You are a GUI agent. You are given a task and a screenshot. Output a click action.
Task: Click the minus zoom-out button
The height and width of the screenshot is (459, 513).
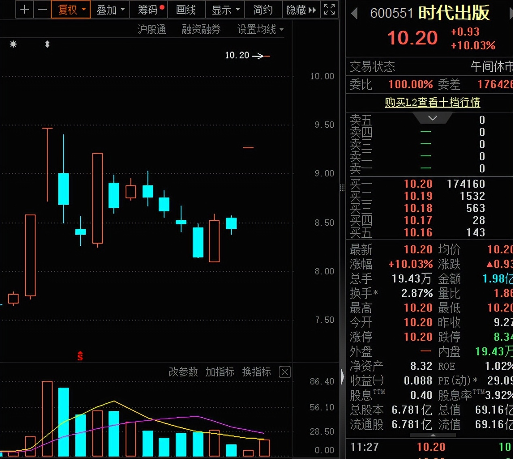[42, 10]
